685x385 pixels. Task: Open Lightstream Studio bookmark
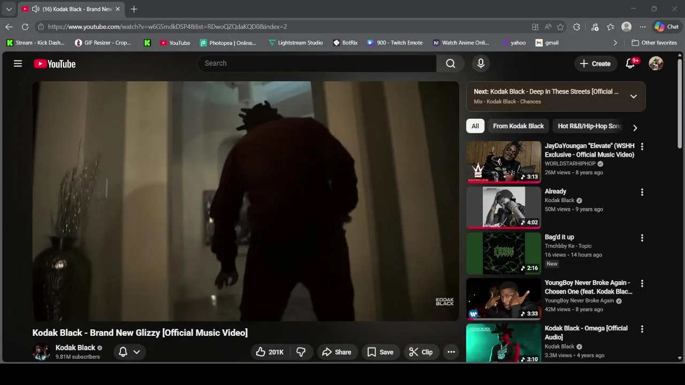pos(295,43)
